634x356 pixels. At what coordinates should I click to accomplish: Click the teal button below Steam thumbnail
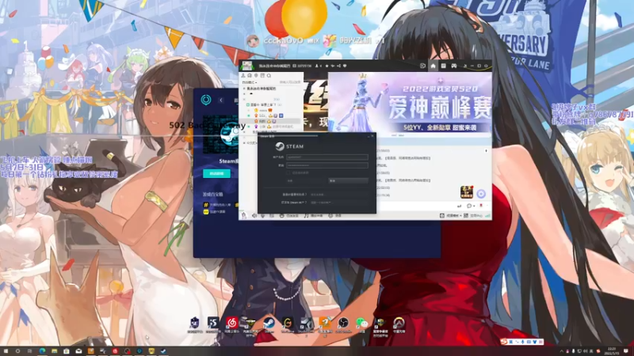coord(216,173)
